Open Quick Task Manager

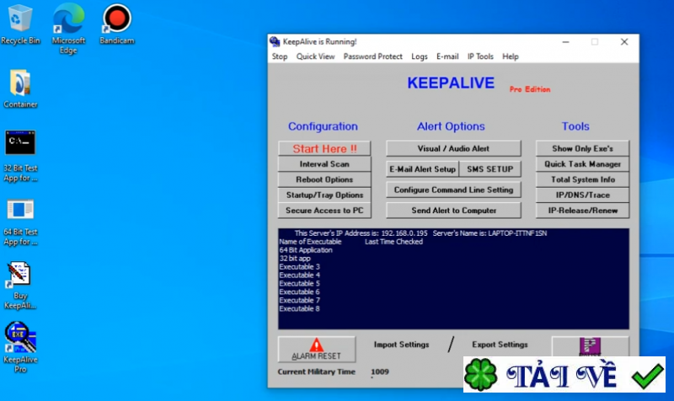tap(582, 163)
